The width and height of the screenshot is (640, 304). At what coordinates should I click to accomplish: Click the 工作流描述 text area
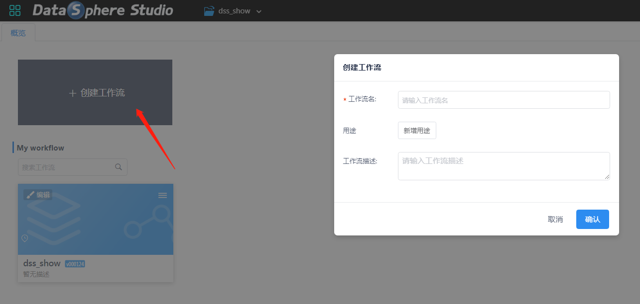(503, 165)
